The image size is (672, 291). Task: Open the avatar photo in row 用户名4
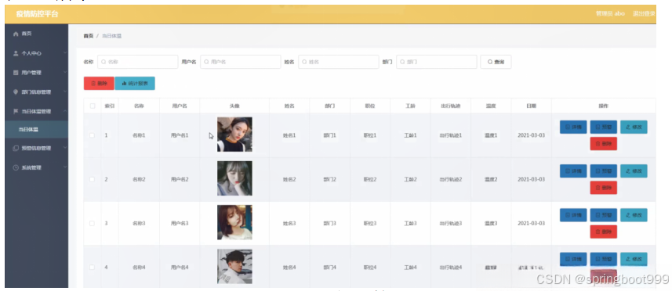[x=234, y=267]
